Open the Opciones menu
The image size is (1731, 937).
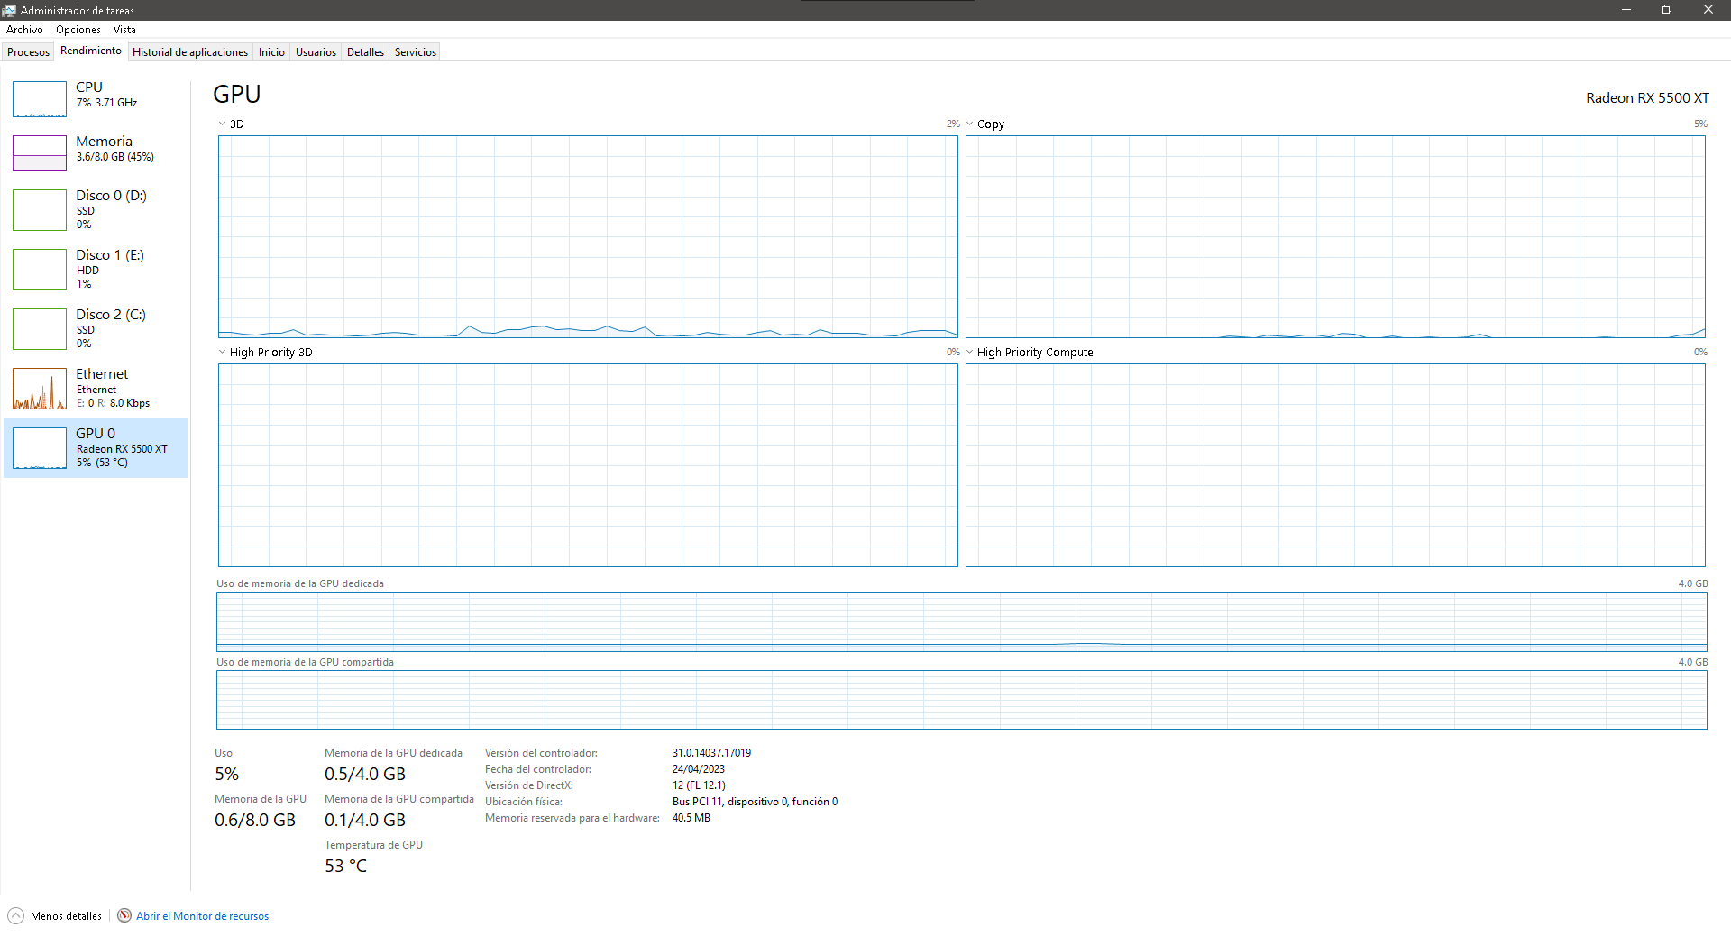(78, 30)
